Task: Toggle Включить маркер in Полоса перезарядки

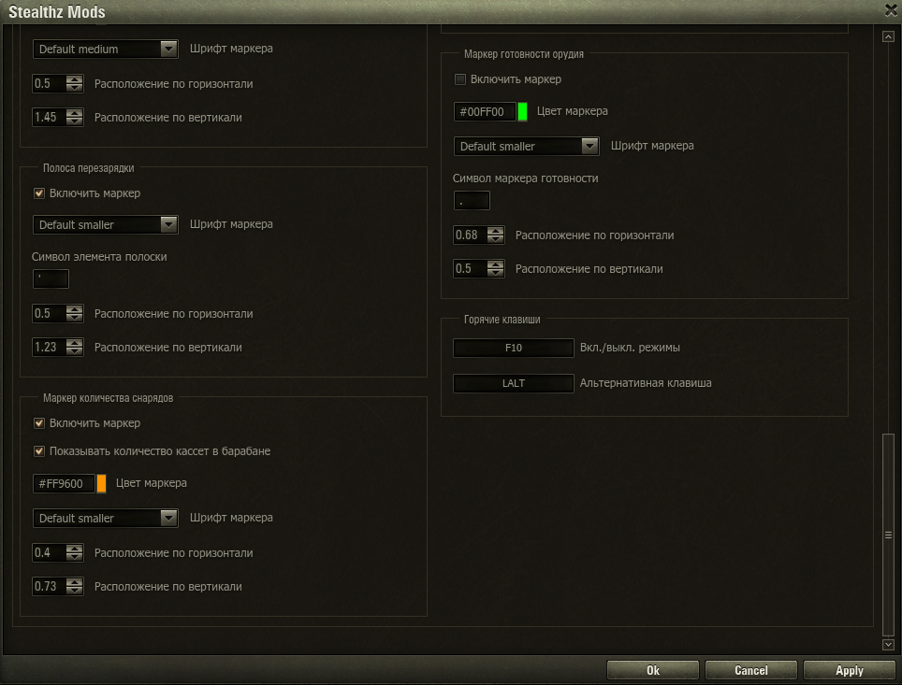Action: [39, 193]
